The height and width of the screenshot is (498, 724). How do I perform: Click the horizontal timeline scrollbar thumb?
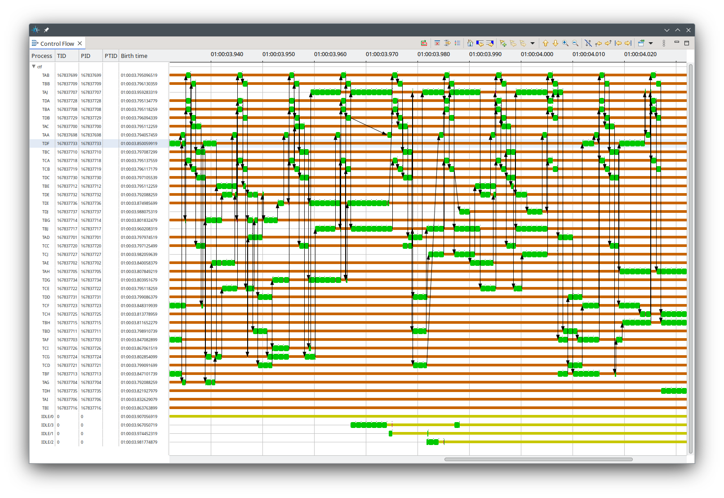538,459
